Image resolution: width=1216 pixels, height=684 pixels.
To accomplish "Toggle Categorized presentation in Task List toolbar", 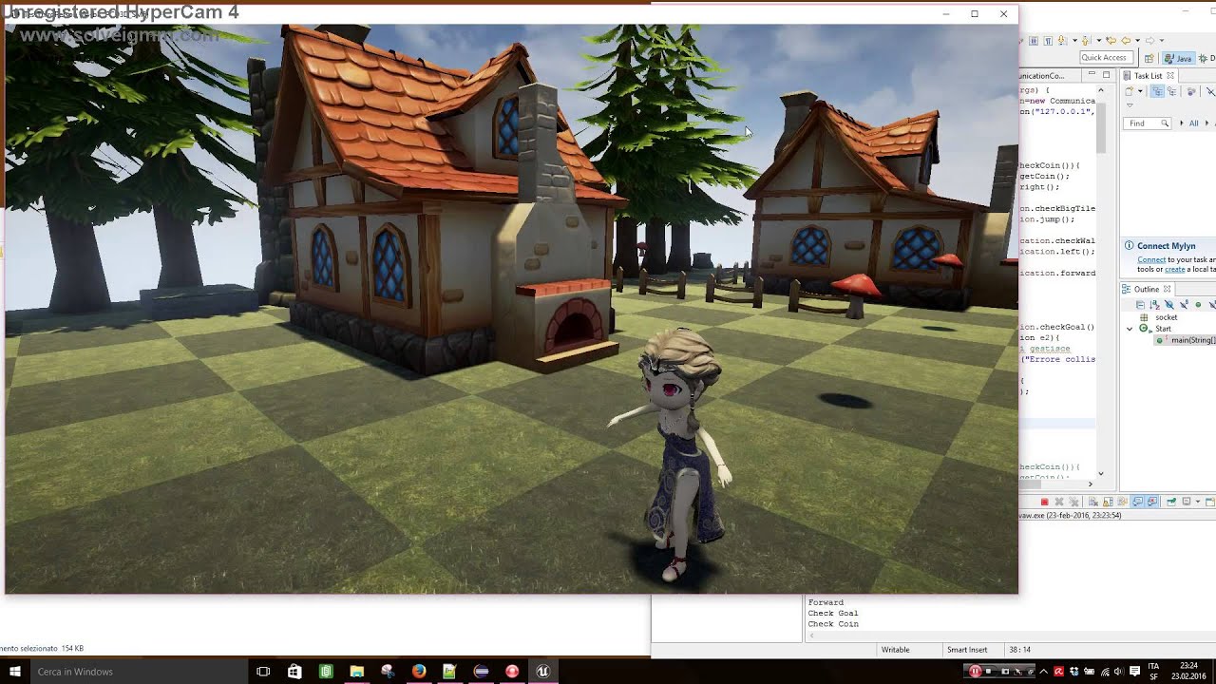I will click(x=1157, y=91).
